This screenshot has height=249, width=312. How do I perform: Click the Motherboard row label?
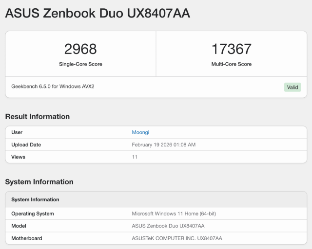[27, 238]
